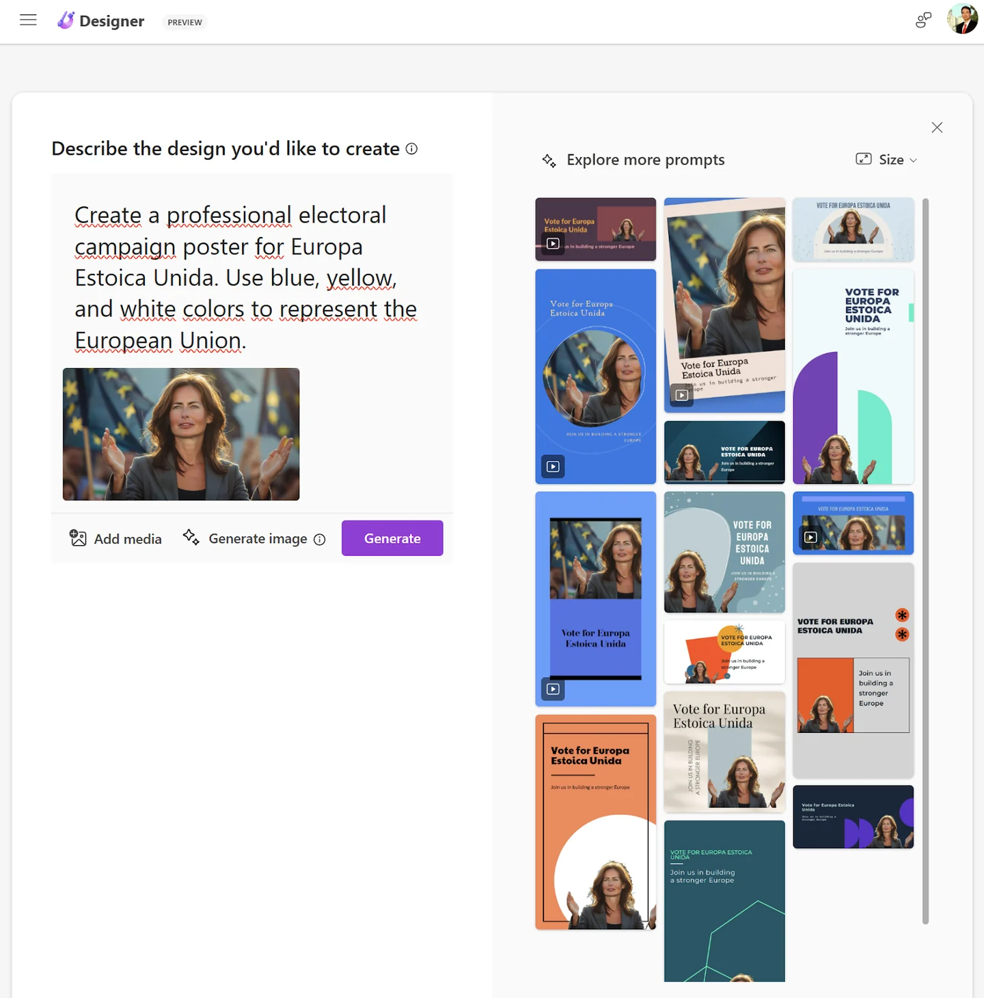
Task: Click Explore more prompts text
Action: click(645, 160)
